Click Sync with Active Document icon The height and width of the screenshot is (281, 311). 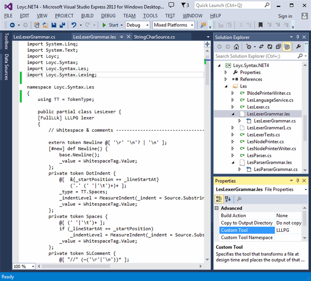(x=261, y=47)
